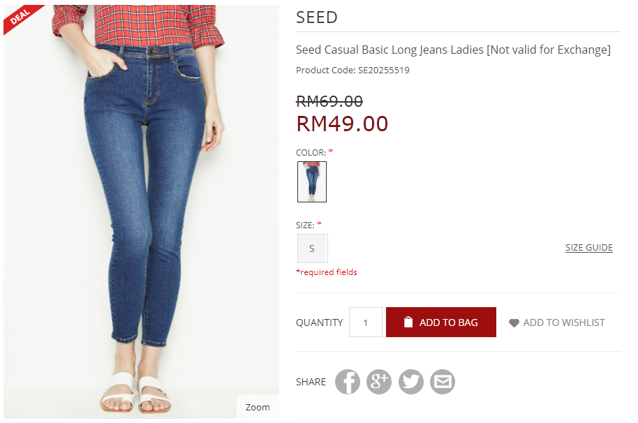The height and width of the screenshot is (423, 638).
Task: Click the email envelope share icon
Action: point(443,382)
